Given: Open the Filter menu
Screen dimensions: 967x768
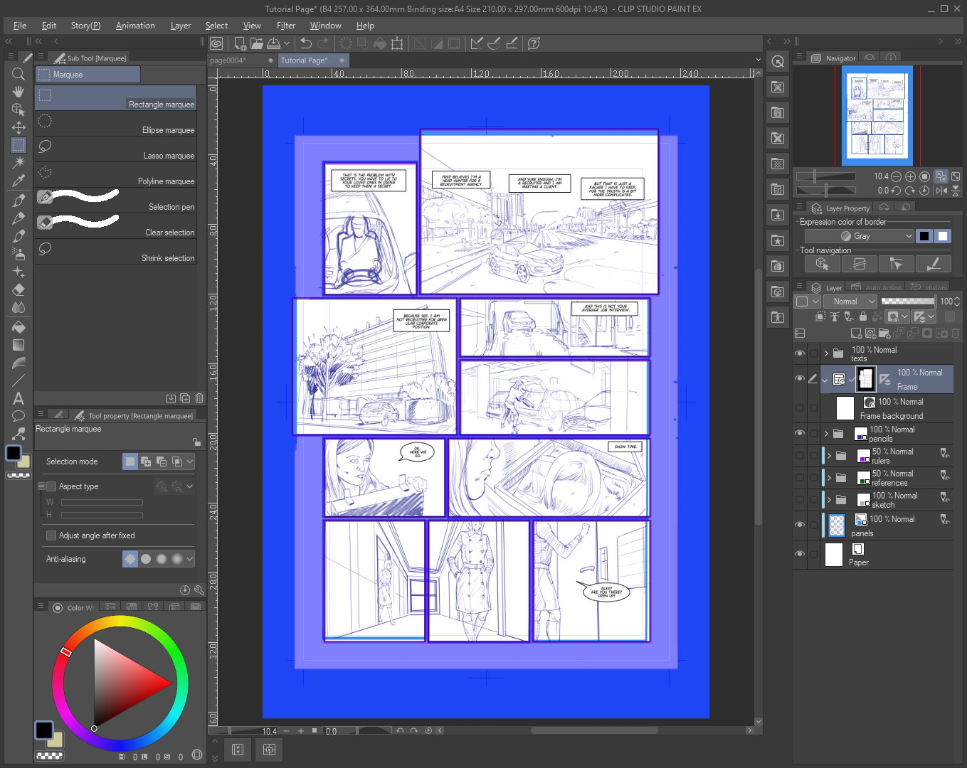Looking at the screenshot, I should (x=286, y=26).
